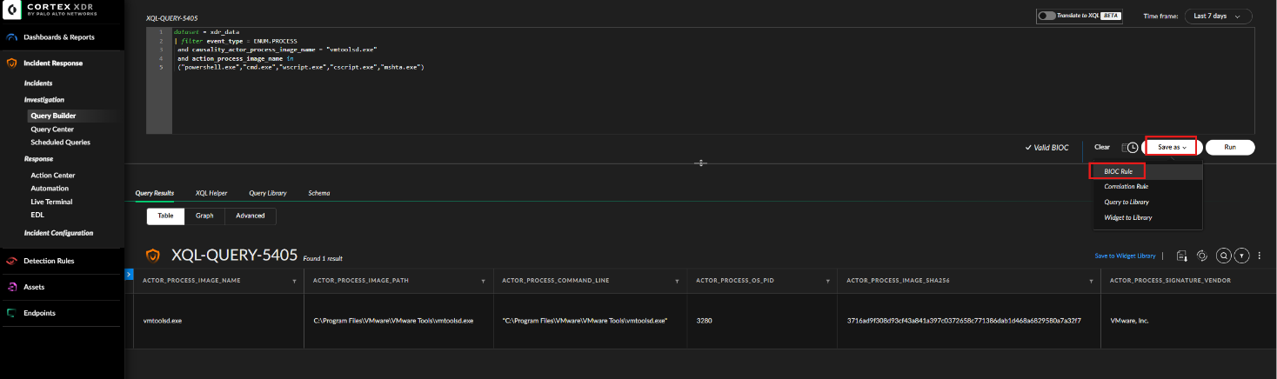Select the Graph view button
The height and width of the screenshot is (379, 1277).
pos(204,216)
